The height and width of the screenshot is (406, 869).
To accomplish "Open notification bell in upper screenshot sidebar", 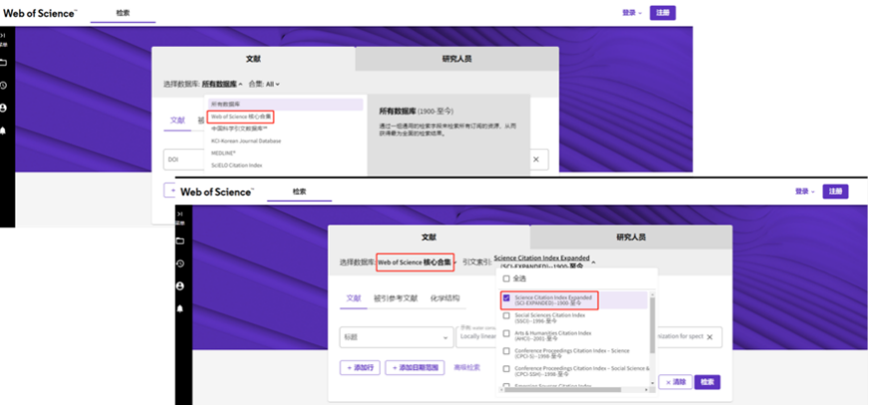I will coord(3,131).
